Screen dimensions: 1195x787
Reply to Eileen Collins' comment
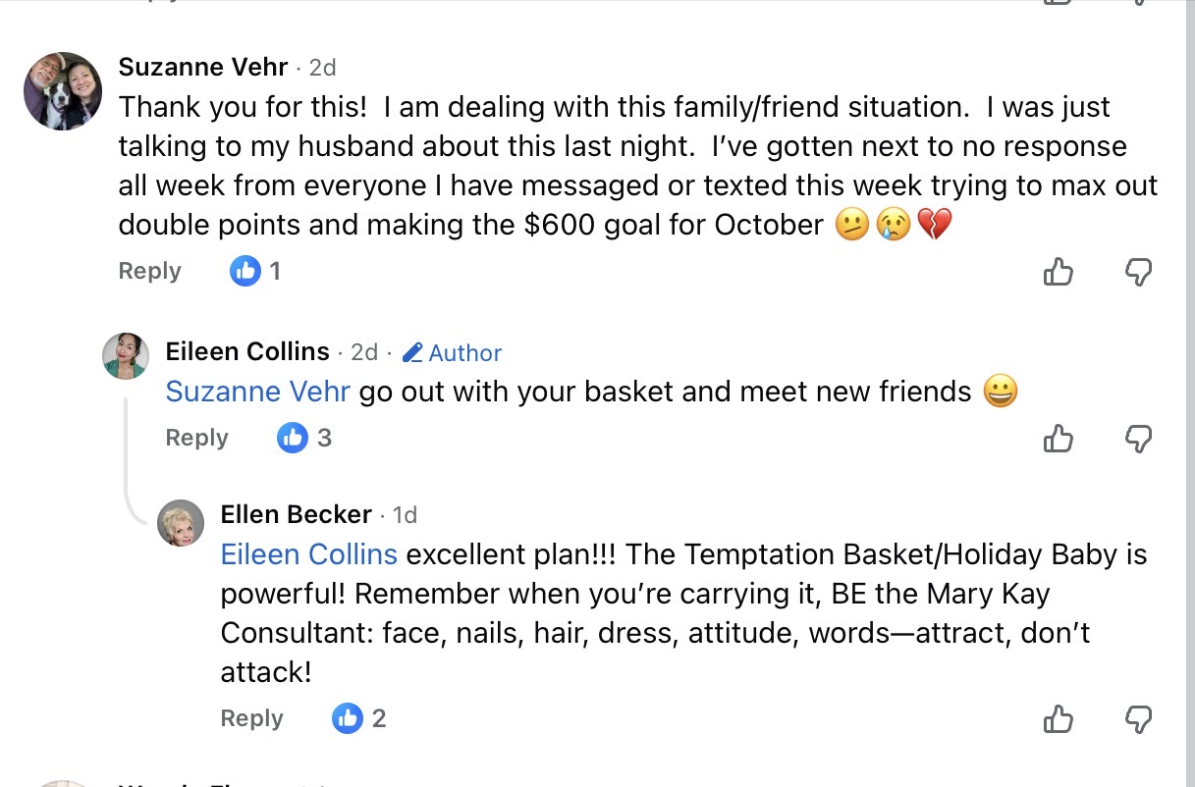[x=196, y=438]
